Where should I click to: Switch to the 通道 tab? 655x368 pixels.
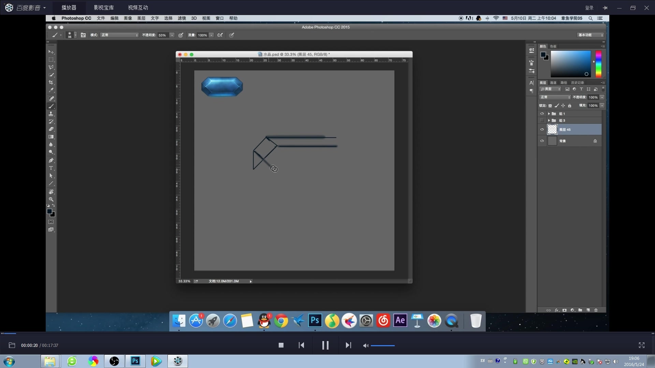point(553,83)
